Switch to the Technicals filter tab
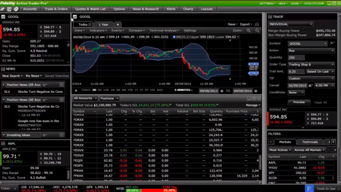Image resolution: width=341 pixels, height=192 pixels. (310, 142)
